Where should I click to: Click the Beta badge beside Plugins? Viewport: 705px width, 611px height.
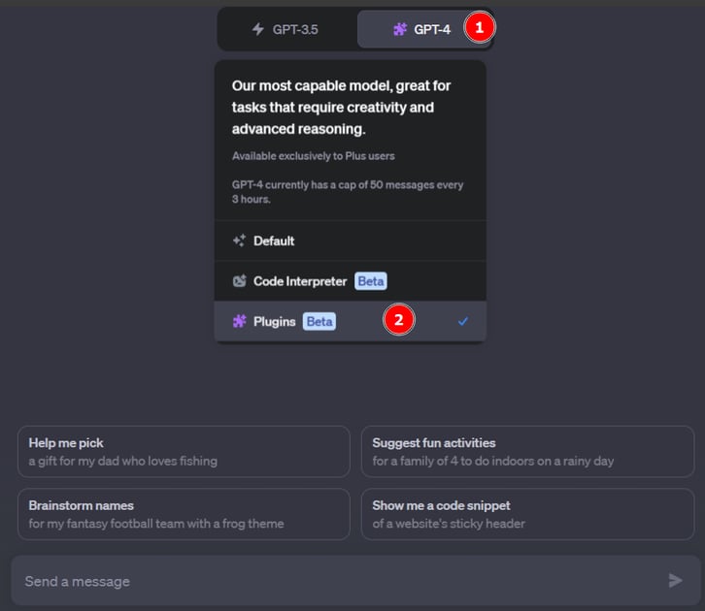(319, 321)
